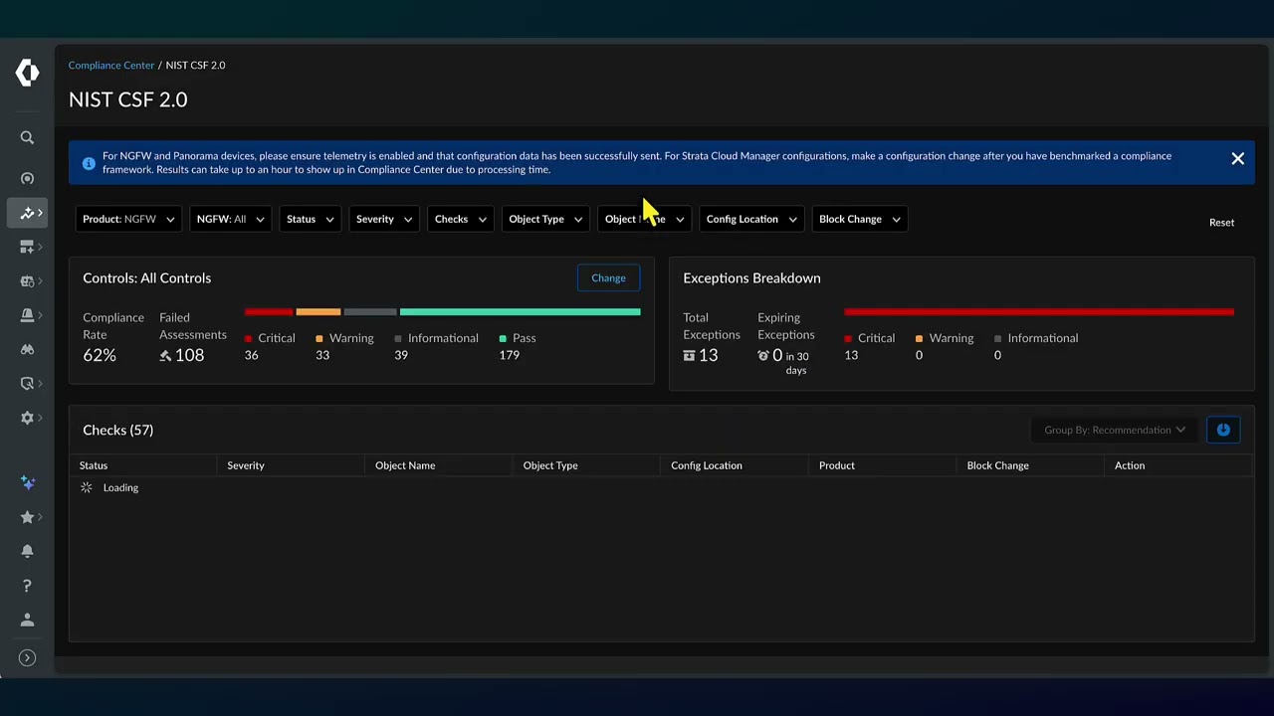The image size is (1274, 716).
Task: Expand the Status filter dropdown
Action: pyautogui.click(x=311, y=219)
